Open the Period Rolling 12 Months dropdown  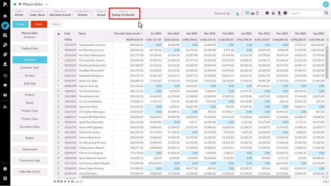click(123, 13)
